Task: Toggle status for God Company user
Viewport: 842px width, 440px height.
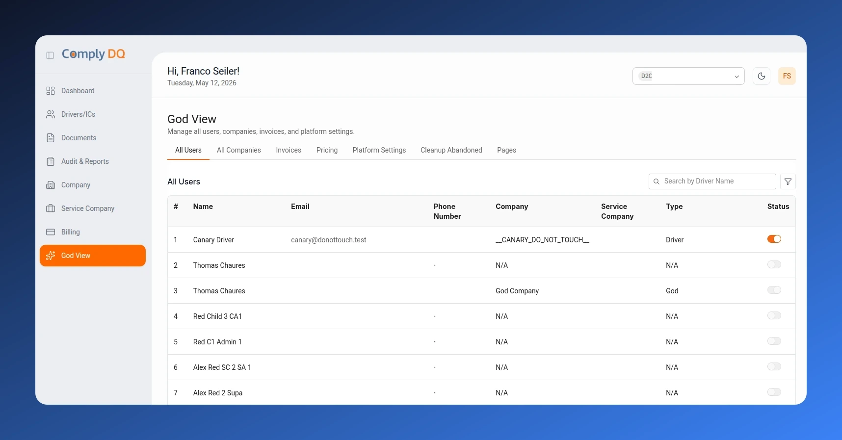Action: point(774,290)
